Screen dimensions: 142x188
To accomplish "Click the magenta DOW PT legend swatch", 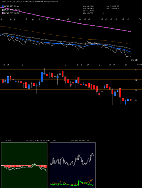I will (3, 13).
